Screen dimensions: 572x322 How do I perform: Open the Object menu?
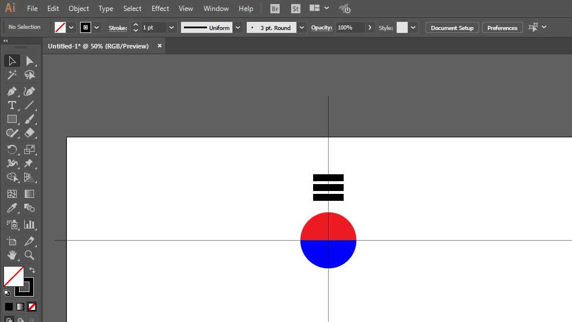(78, 9)
